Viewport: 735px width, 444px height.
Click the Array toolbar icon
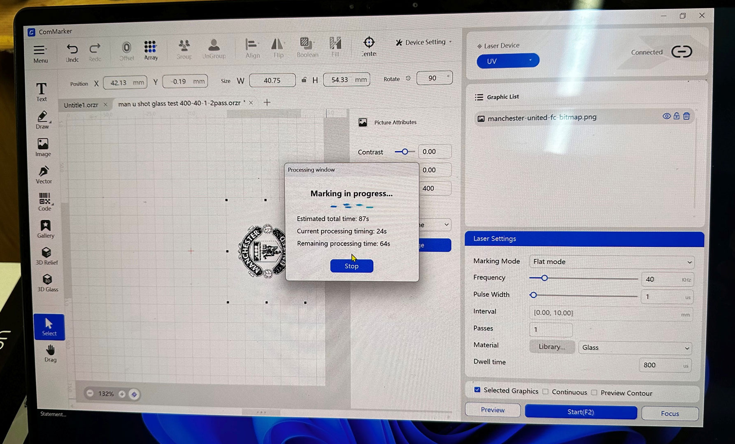click(150, 50)
